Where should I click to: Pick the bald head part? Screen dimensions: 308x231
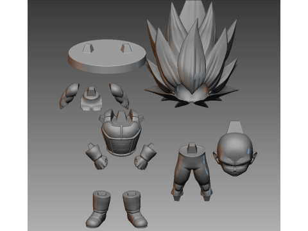(x=235, y=150)
